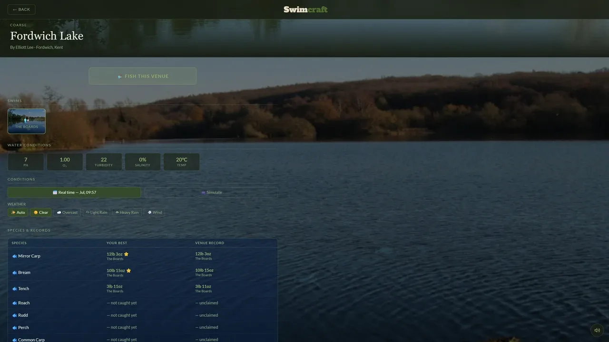Set weather to Wind
The image size is (609, 342).
(x=155, y=212)
